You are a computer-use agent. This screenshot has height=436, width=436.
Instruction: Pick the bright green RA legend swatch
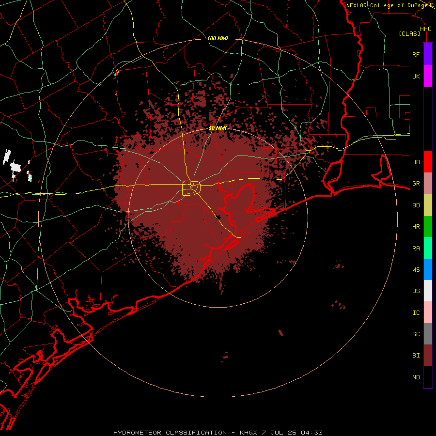tap(428, 248)
